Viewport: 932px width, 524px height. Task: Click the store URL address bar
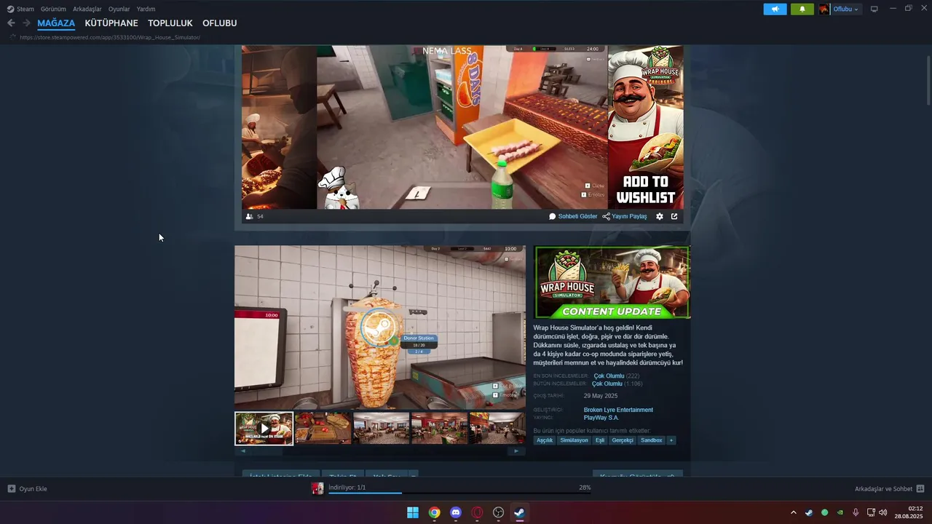[110, 37]
